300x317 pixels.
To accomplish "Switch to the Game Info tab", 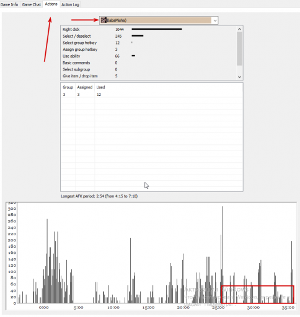I will pyautogui.click(x=9, y=4).
